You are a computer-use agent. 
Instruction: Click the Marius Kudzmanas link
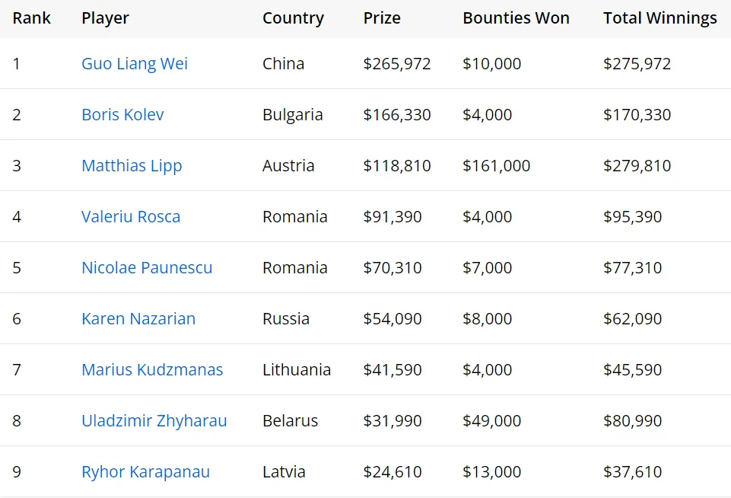click(x=152, y=370)
